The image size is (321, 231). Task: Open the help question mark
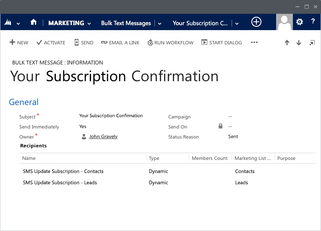313,22
